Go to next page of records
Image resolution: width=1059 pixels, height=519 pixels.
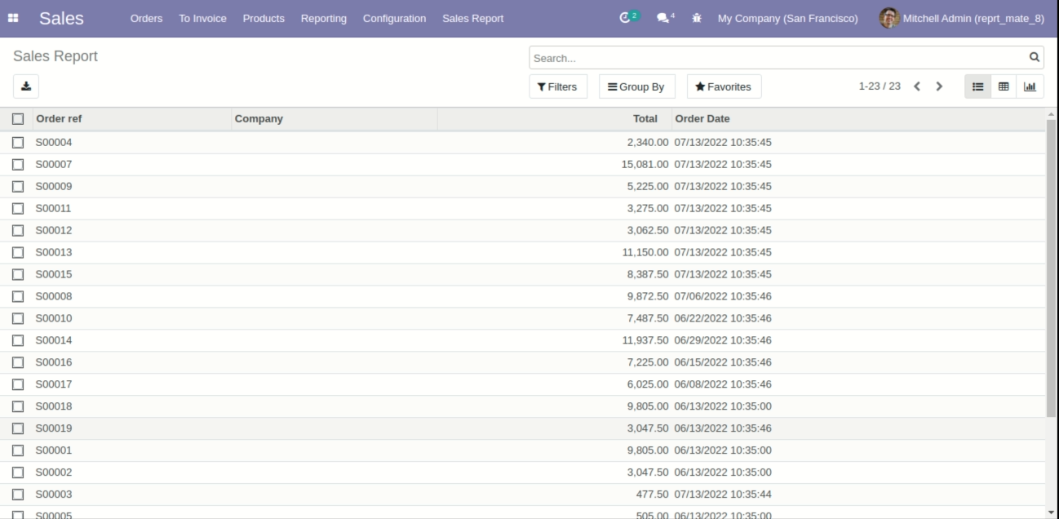point(939,86)
